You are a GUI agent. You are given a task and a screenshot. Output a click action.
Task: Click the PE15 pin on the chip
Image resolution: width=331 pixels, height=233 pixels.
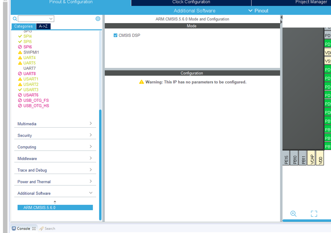[286, 158]
